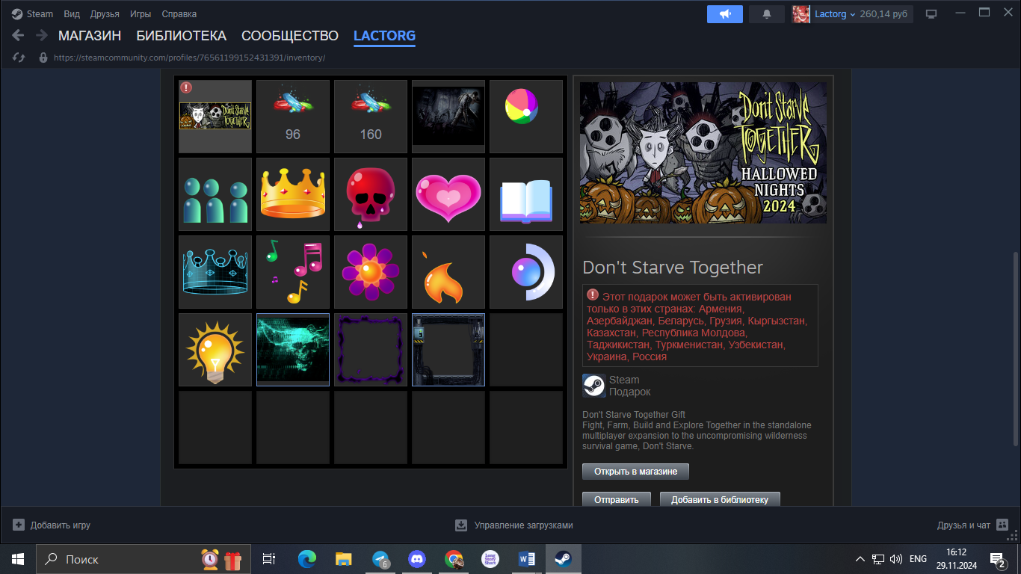The image size is (1021, 574).
Task: Click the Добавить в библиотеку button
Action: coord(719,499)
